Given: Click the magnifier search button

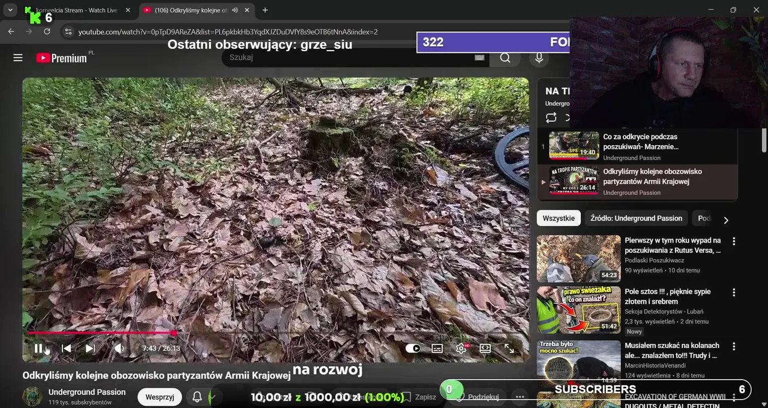Looking at the screenshot, I should [505, 57].
